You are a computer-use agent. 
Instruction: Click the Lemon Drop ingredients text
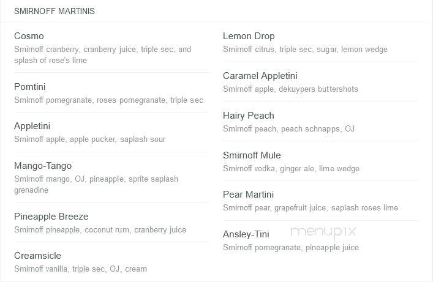tap(305, 49)
